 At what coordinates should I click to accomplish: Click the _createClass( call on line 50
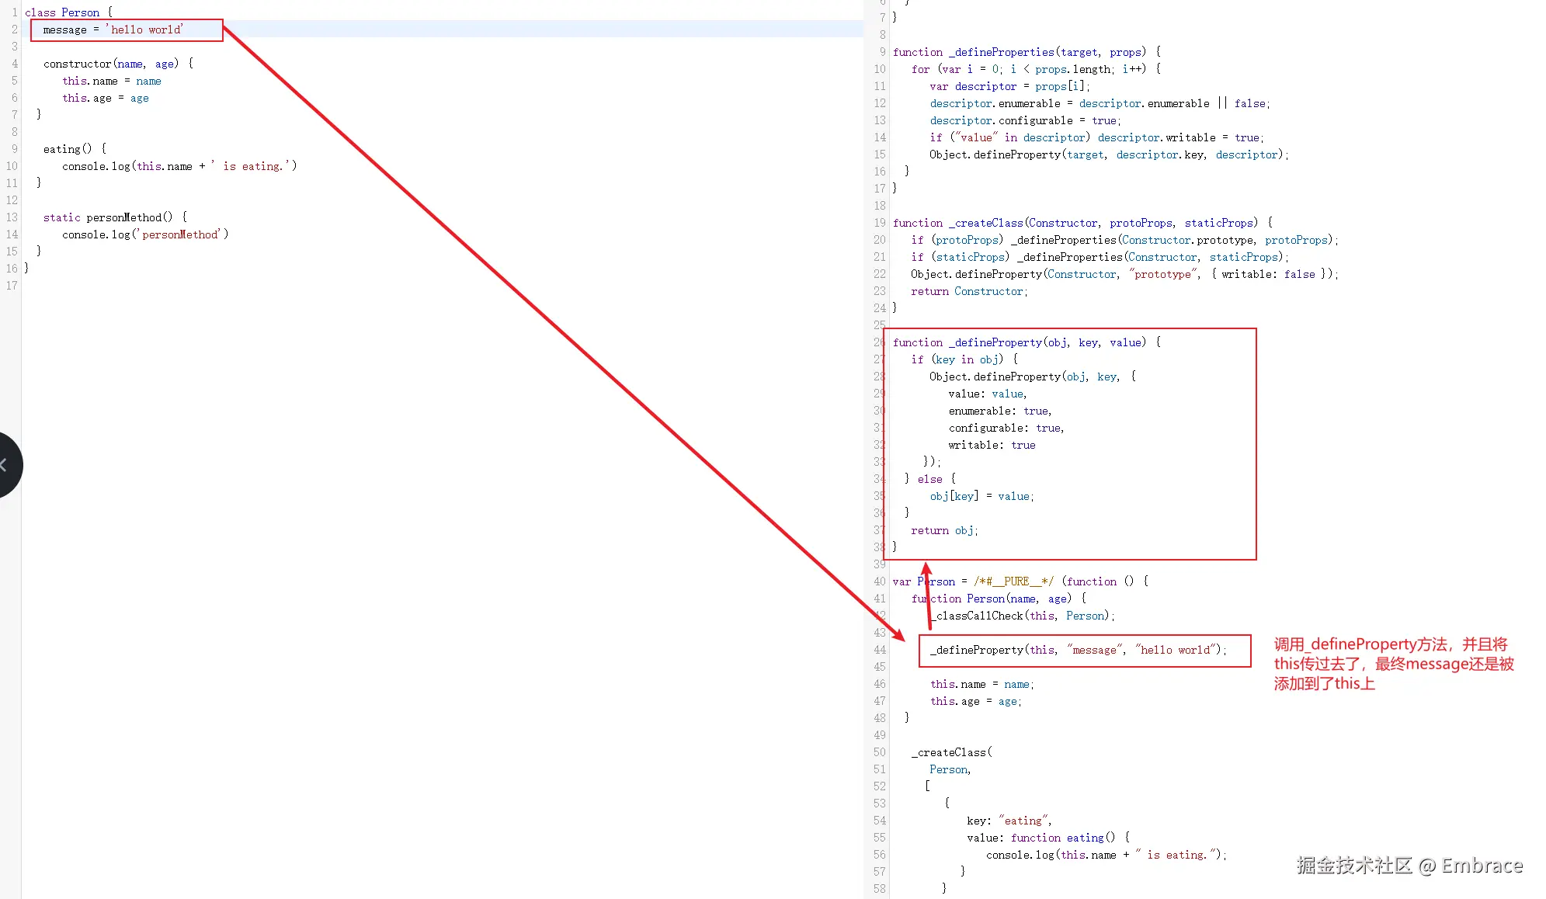tap(951, 752)
